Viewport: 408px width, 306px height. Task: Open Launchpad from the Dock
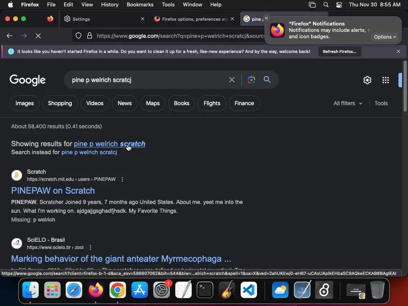(52, 290)
